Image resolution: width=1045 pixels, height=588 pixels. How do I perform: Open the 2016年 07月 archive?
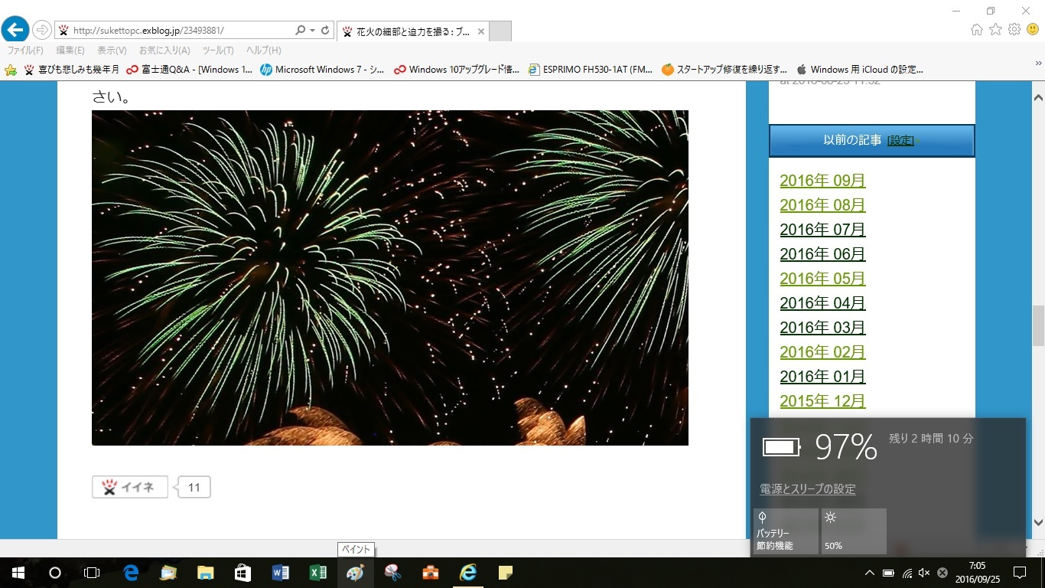point(822,230)
